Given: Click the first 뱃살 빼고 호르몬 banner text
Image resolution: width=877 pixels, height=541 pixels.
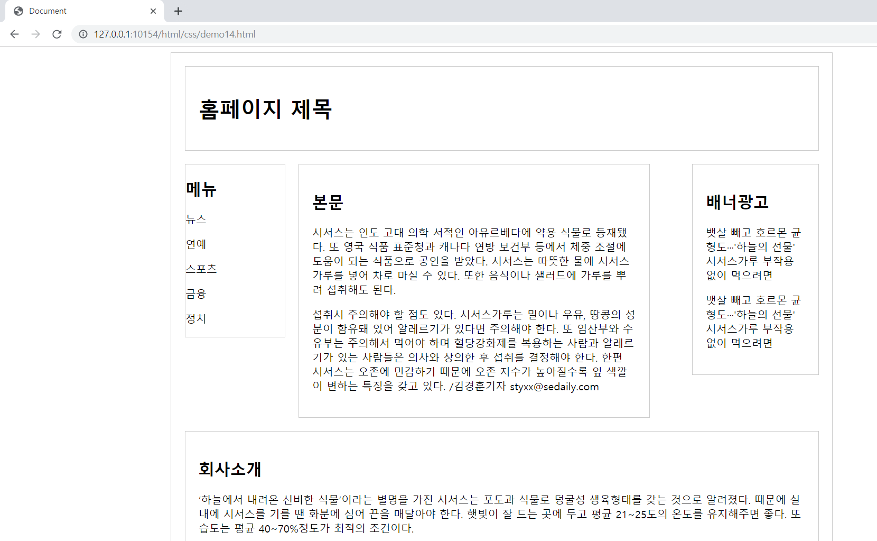Looking at the screenshot, I should [x=754, y=254].
